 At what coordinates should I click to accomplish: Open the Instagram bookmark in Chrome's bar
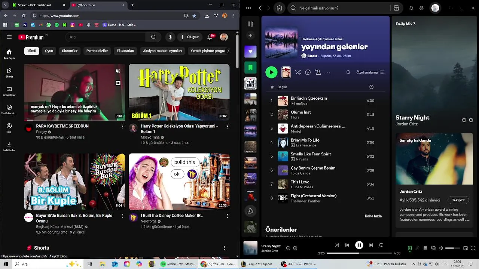(x=73, y=25)
